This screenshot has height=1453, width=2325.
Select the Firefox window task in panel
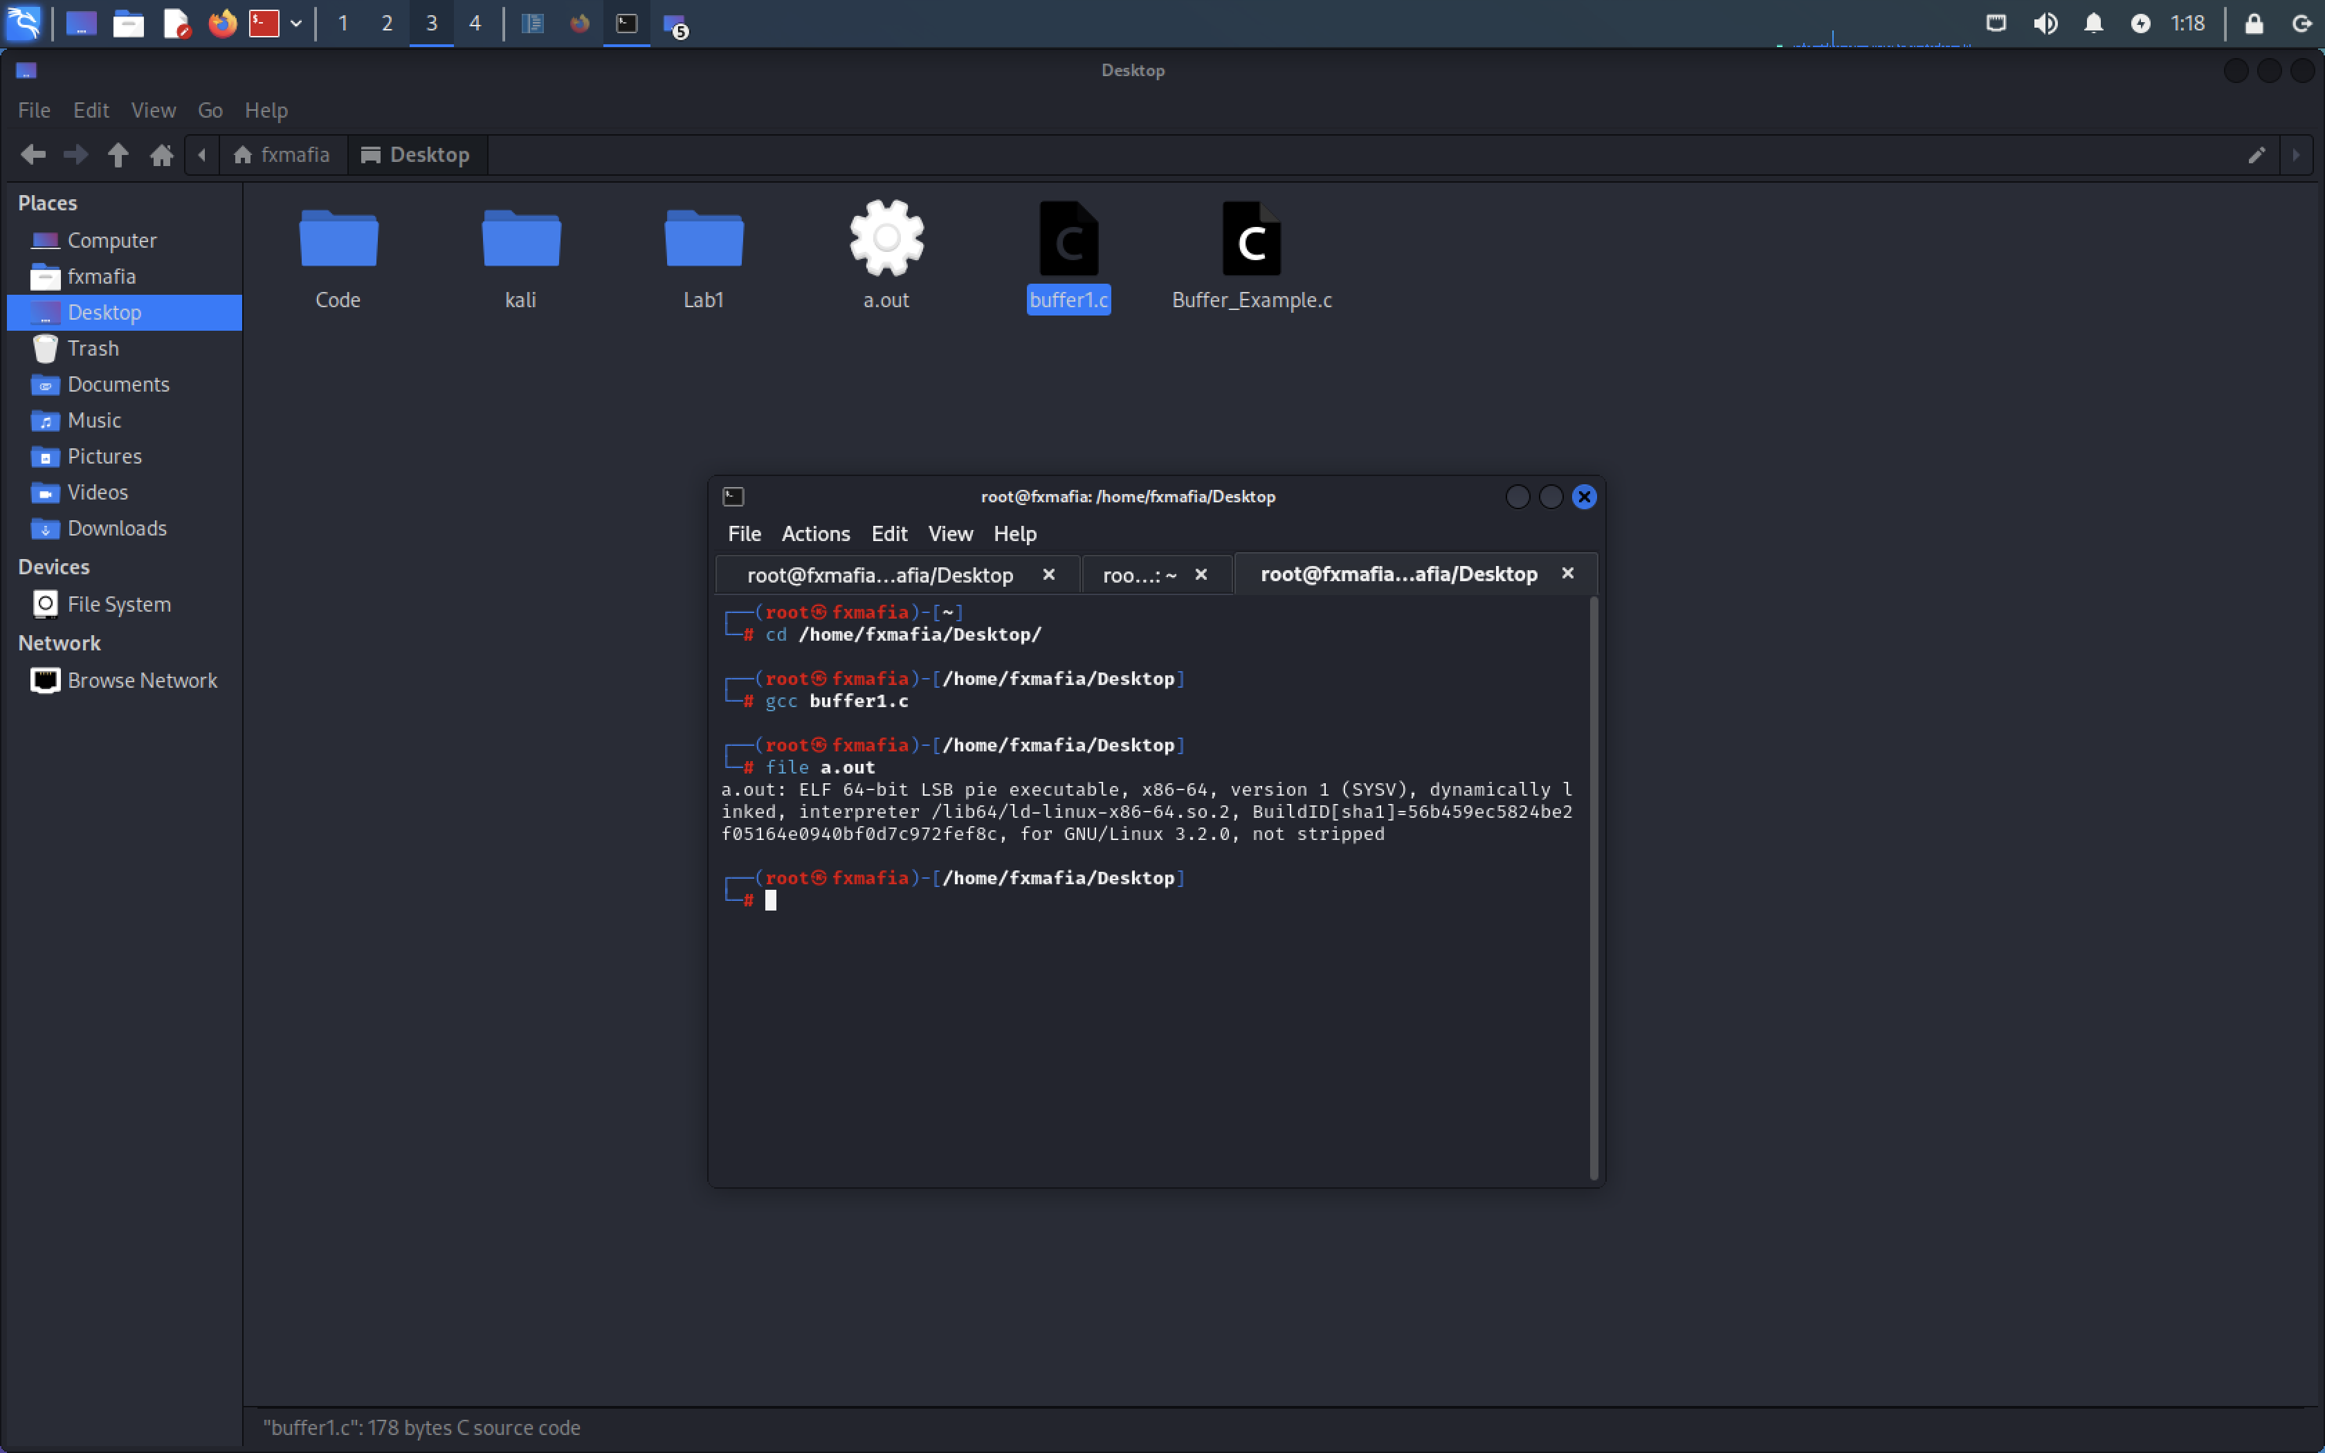click(579, 23)
